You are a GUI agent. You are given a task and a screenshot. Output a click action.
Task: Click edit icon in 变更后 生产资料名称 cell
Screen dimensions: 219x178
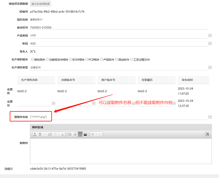coord(53,103)
